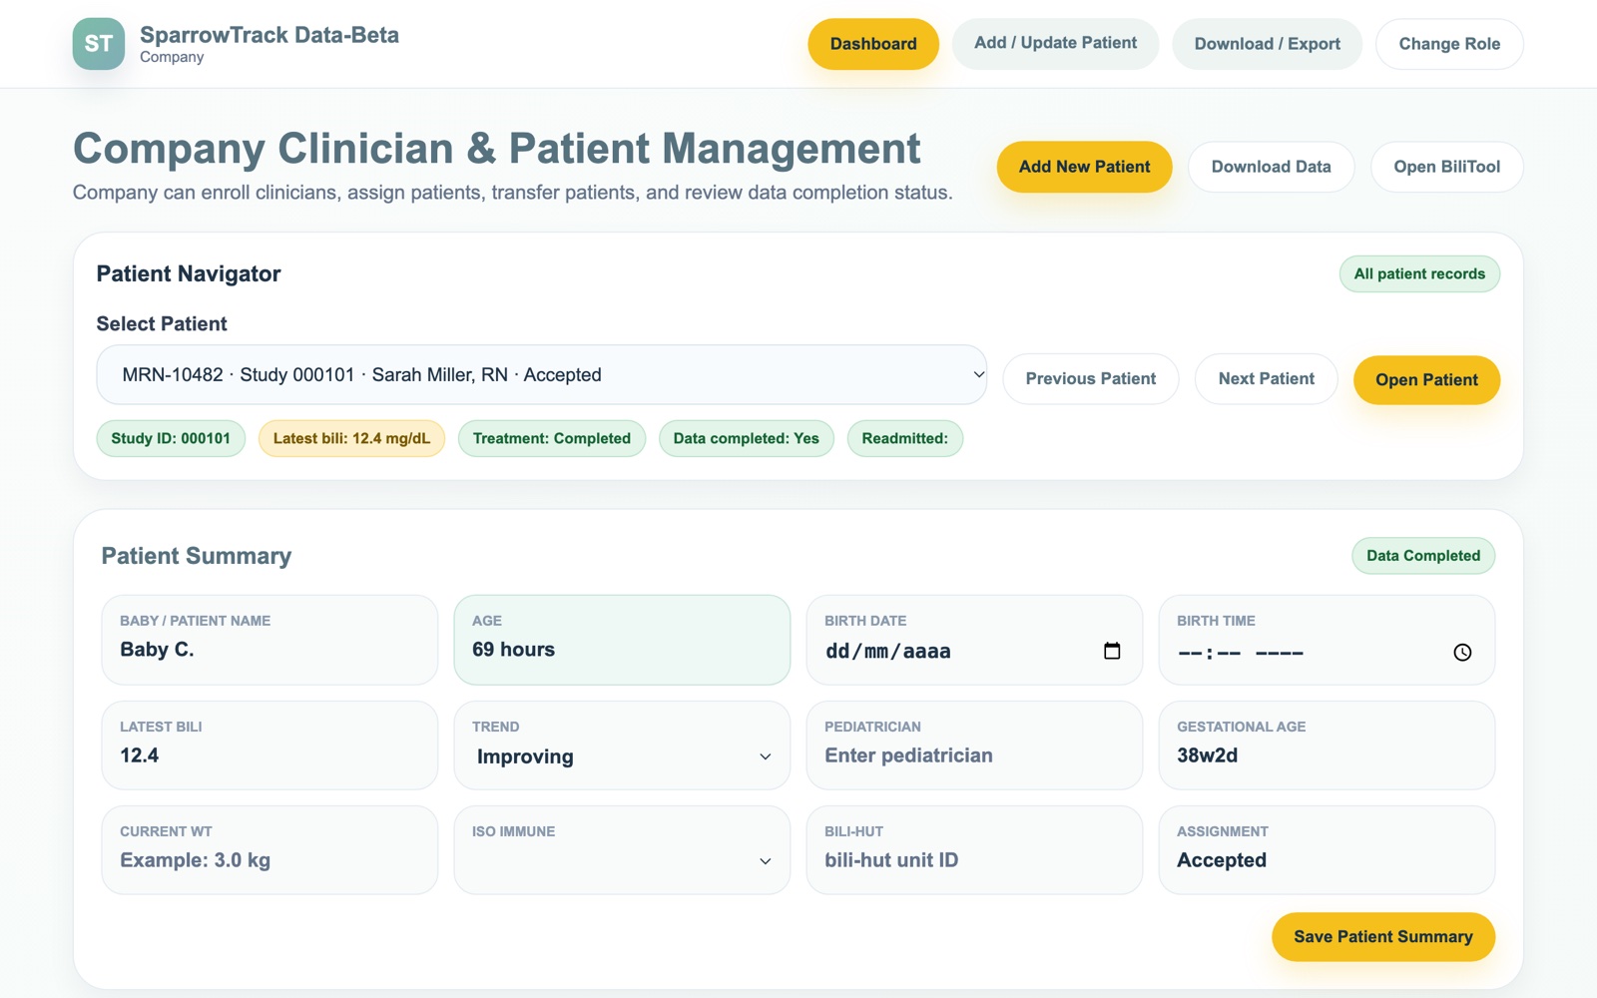Focus the Birth Date input
The image size is (1597, 998).
click(974, 640)
